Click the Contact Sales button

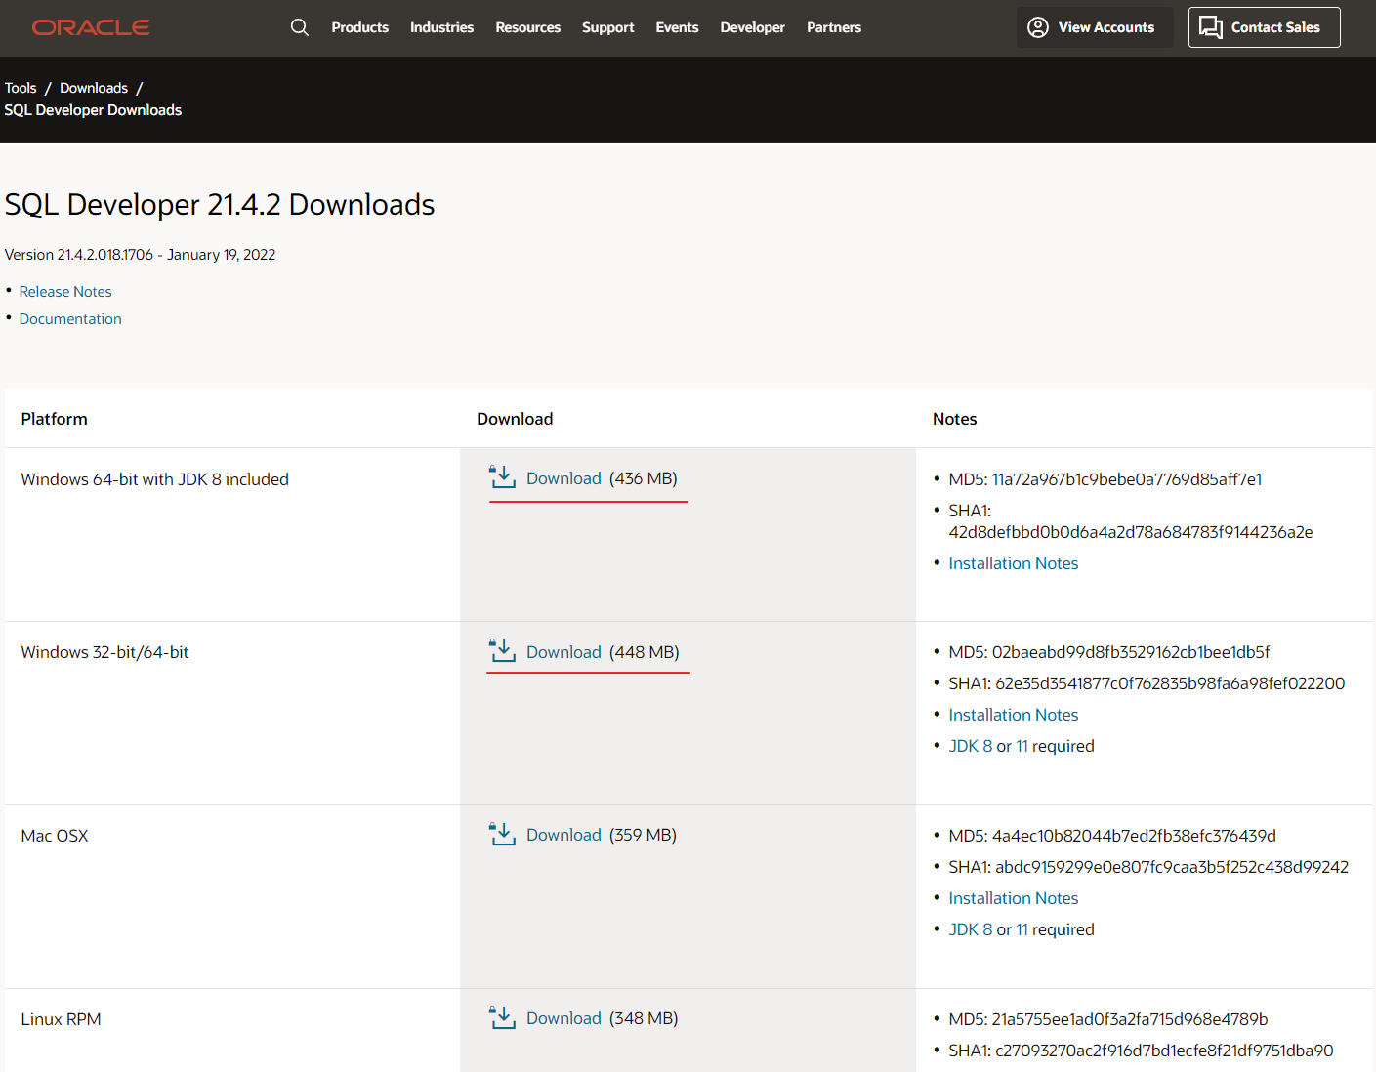tap(1264, 27)
